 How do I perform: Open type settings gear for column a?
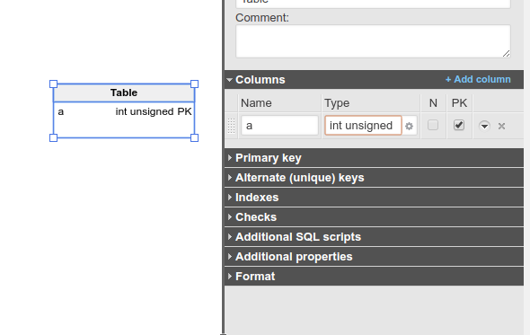tap(409, 126)
